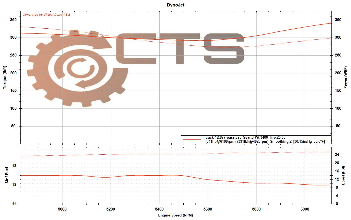Image resolution: width=351 pixels, height=220 pixels.
Task: Click the CTS letters in the watermark
Action: (180, 49)
